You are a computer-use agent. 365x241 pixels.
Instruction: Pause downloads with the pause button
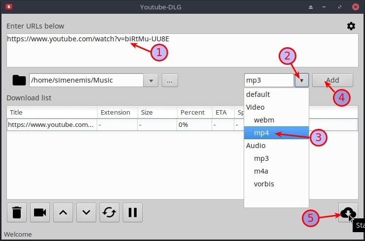pyautogui.click(x=133, y=212)
